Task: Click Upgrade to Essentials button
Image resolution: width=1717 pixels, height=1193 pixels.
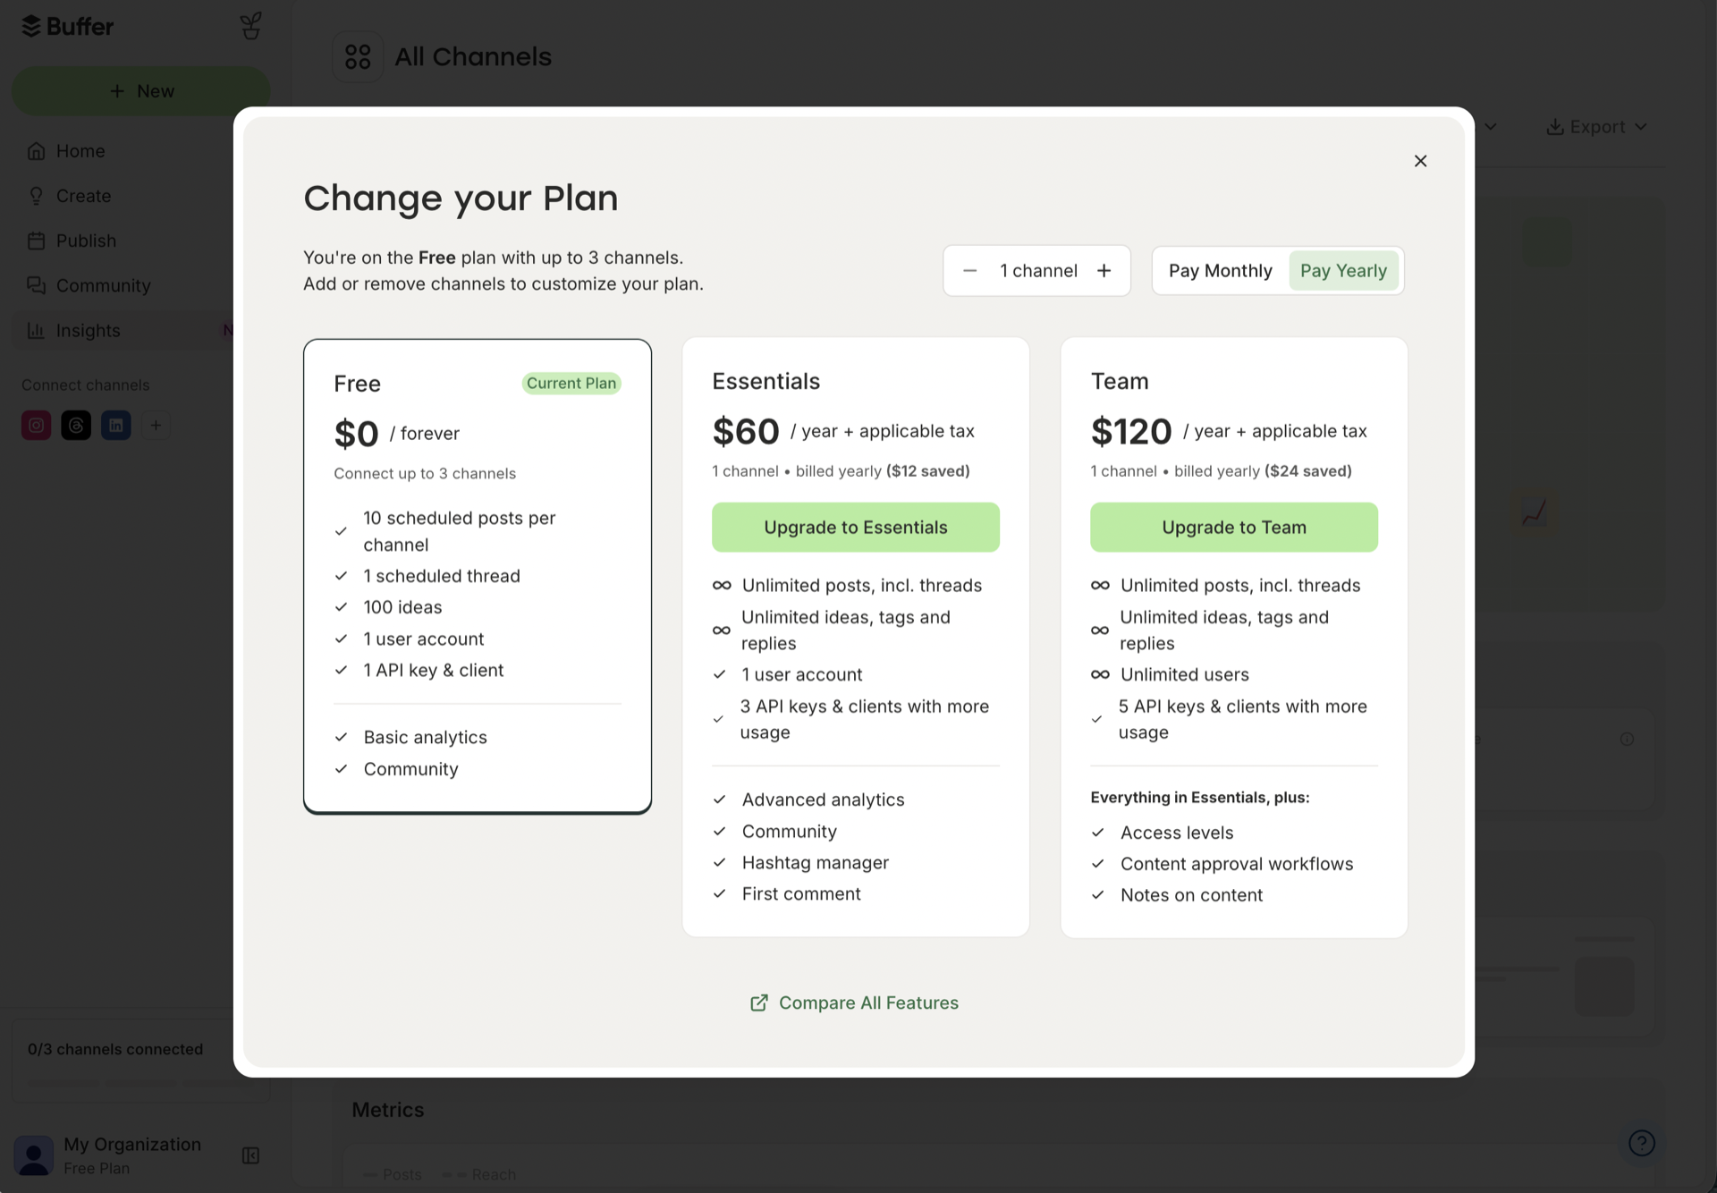Action: (x=856, y=527)
